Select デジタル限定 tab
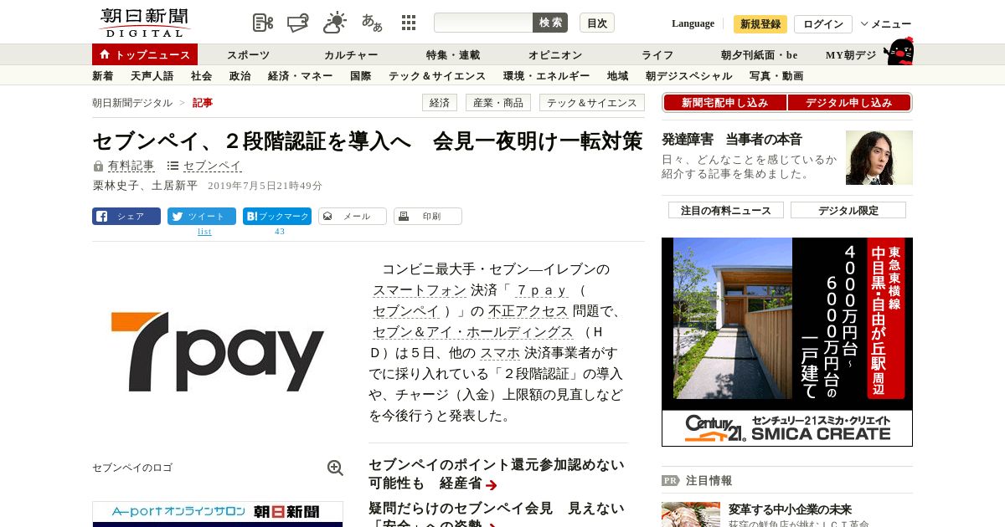1005x527 pixels. click(x=848, y=210)
